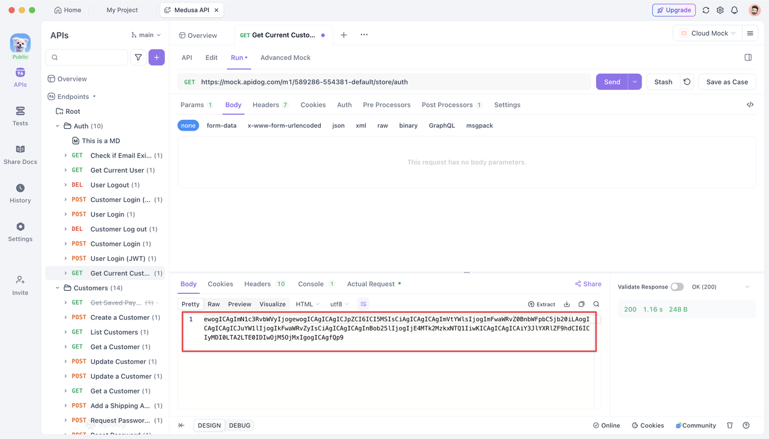Open the settings gear in title bar
Viewport: 769px width, 439px height.
point(720,10)
